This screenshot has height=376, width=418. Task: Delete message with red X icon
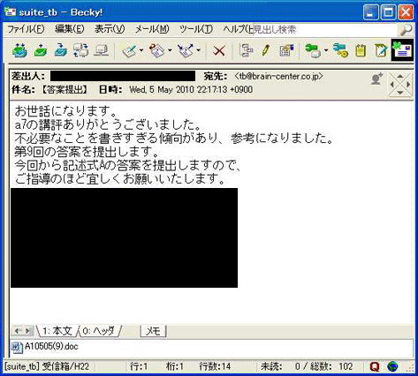[219, 50]
